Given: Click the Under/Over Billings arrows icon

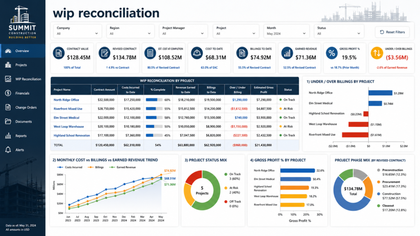Looking at the screenshot, I should [377, 53].
